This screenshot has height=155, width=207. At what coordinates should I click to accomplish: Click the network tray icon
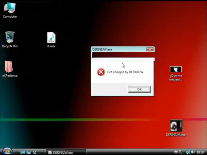tap(188, 152)
